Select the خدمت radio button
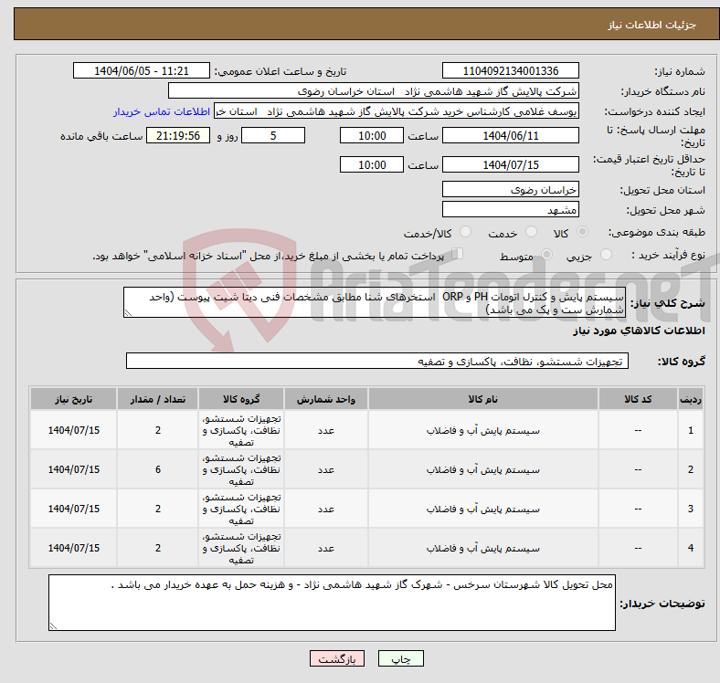Viewport: 720px width, 683px height. pyautogui.click(x=531, y=232)
